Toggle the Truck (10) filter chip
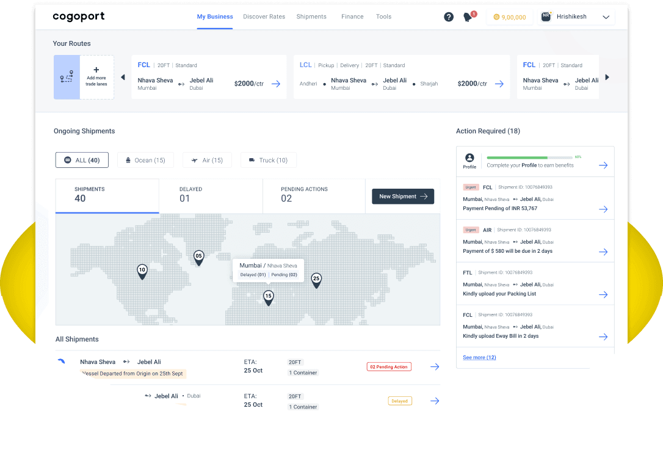Viewport: 663px width, 472px height. tap(268, 159)
